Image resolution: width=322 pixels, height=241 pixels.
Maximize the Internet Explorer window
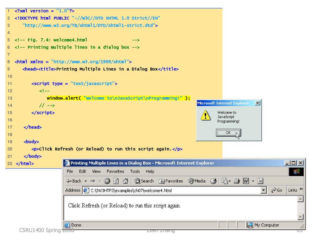(x=294, y=163)
